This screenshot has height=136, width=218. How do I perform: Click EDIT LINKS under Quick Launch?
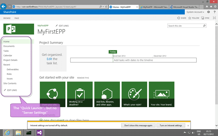click(x=10, y=90)
